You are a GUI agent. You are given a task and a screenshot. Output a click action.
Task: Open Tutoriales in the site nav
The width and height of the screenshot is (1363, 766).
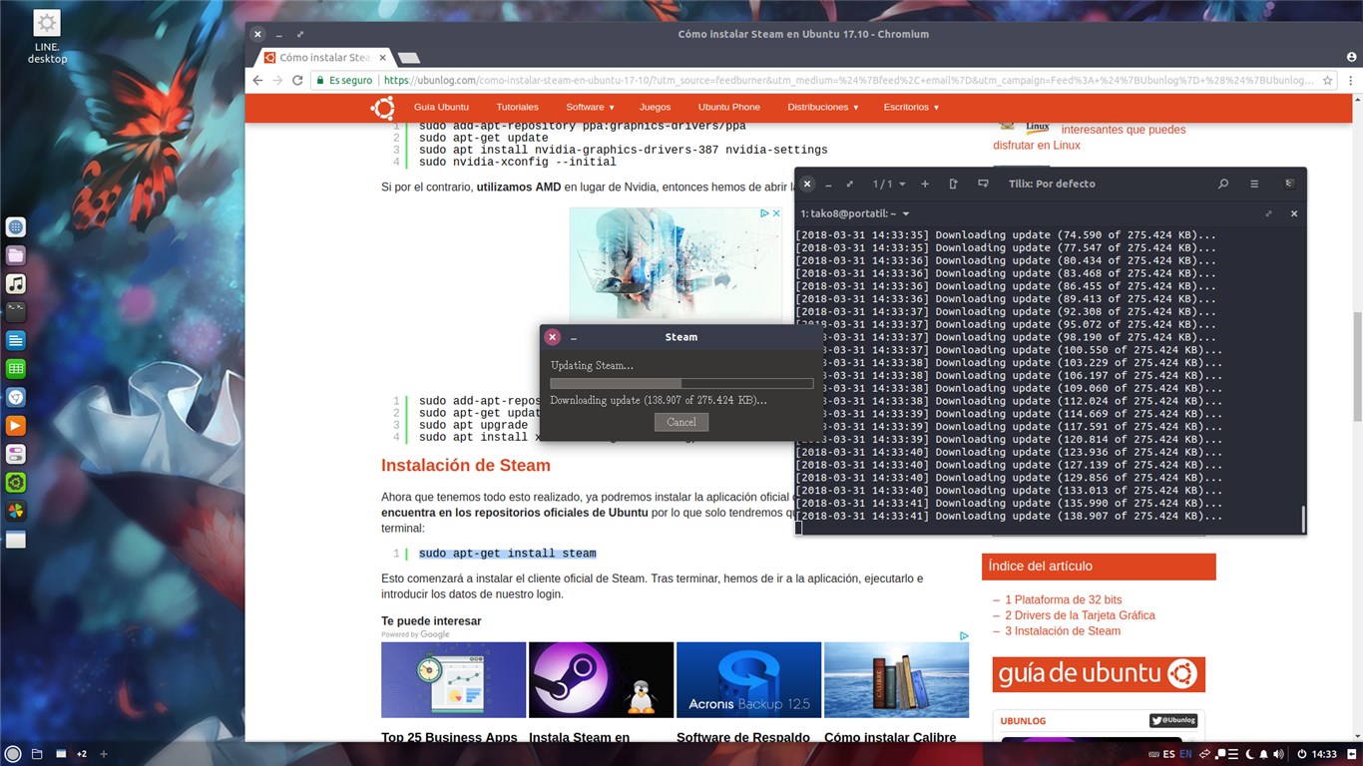pyautogui.click(x=517, y=107)
